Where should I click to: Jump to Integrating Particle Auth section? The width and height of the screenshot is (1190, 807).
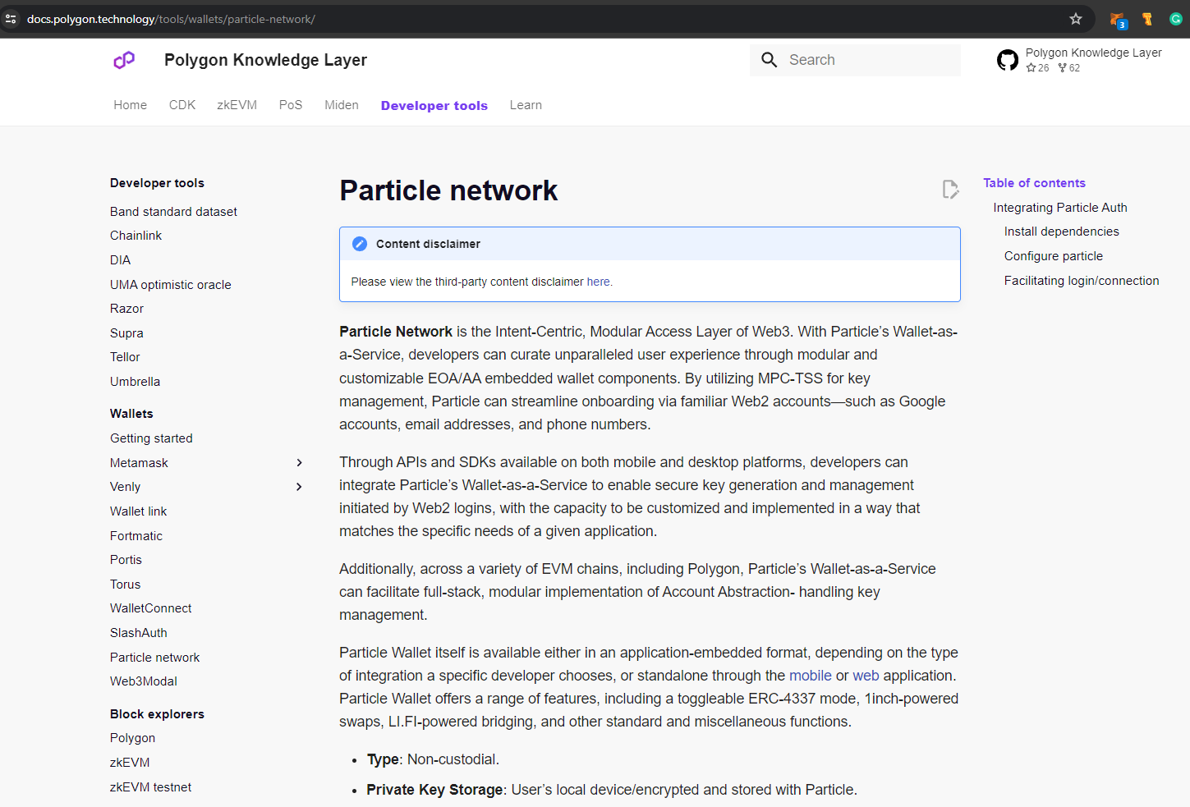point(1060,208)
